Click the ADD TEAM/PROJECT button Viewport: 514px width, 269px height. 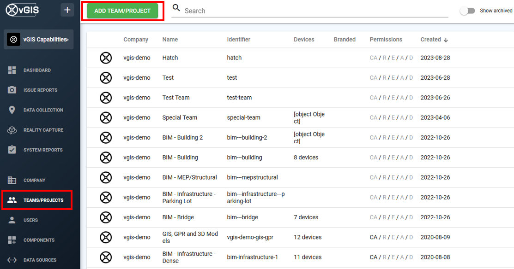[x=122, y=11]
